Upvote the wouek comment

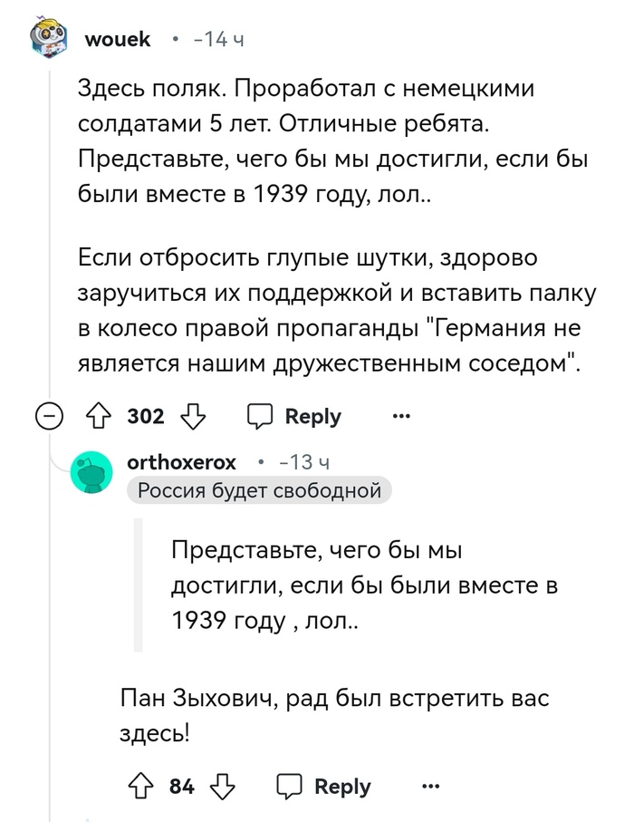click(97, 417)
